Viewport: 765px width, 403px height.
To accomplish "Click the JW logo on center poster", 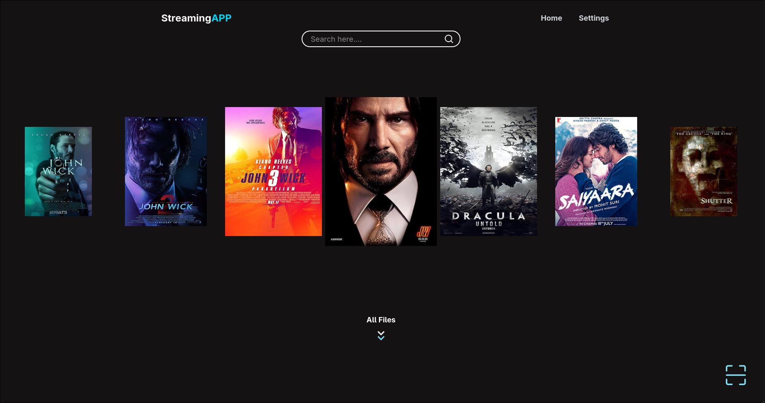I will tap(423, 232).
